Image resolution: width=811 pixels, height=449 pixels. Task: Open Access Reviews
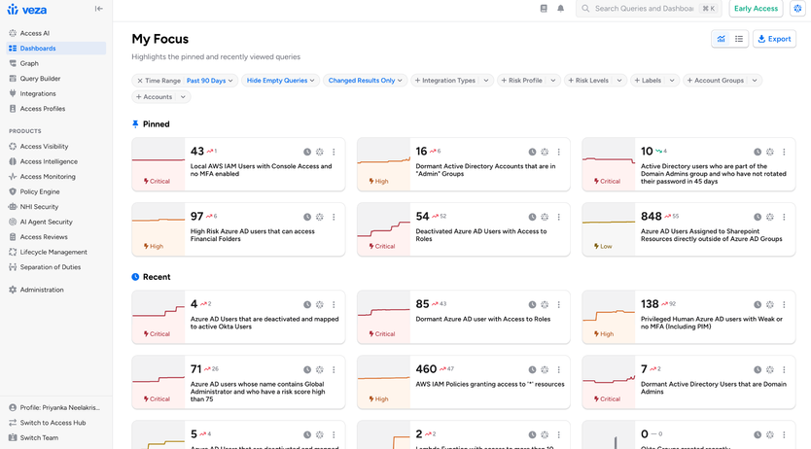pyautogui.click(x=55, y=236)
